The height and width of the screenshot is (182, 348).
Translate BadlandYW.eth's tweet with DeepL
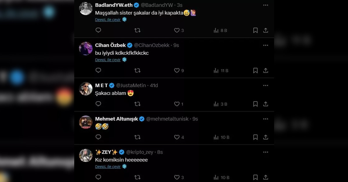[x=108, y=20]
